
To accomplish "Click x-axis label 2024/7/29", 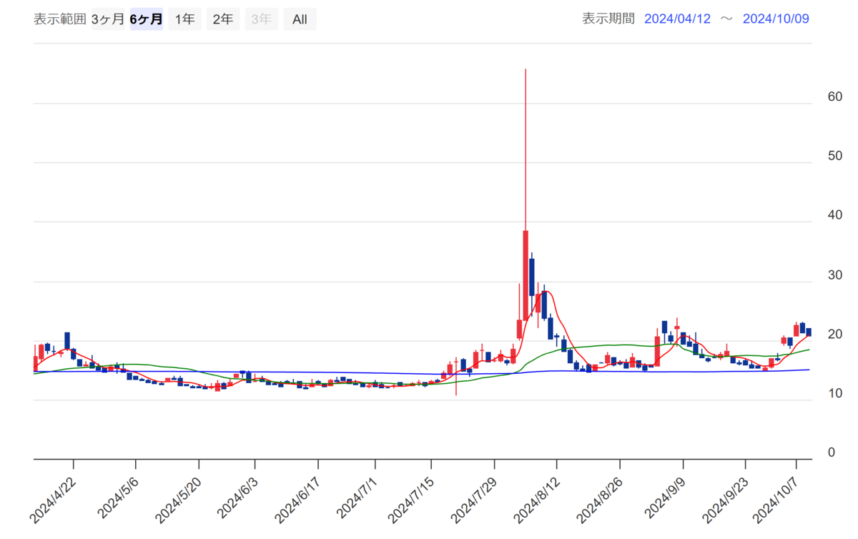I will pyautogui.click(x=475, y=500).
